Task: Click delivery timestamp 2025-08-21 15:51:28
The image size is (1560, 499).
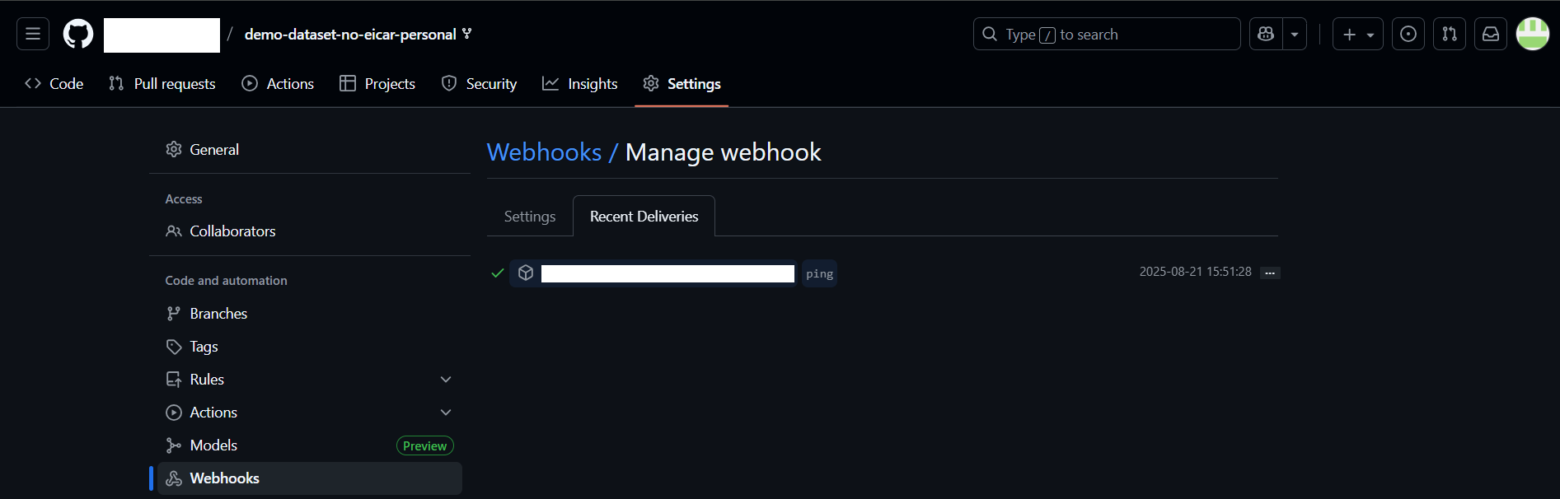Action: click(1195, 272)
